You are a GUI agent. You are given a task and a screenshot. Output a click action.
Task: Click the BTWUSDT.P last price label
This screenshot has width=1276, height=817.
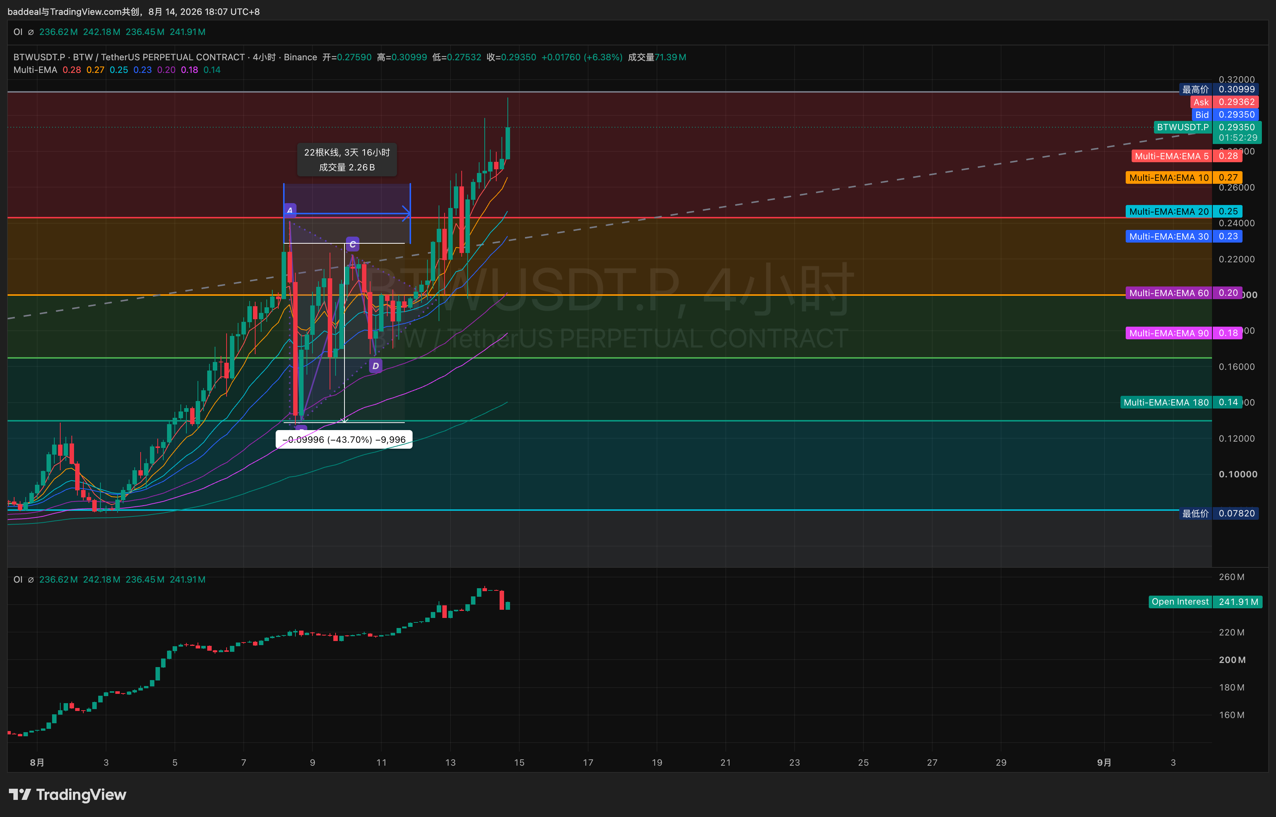[x=1207, y=127]
